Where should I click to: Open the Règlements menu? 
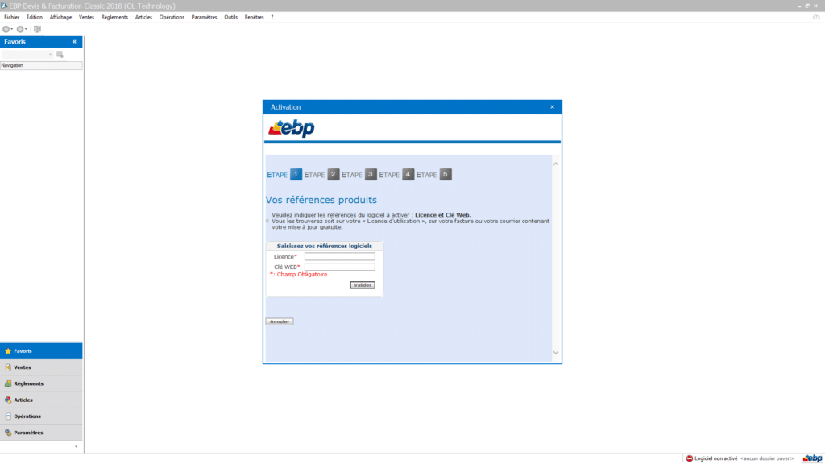pos(114,18)
